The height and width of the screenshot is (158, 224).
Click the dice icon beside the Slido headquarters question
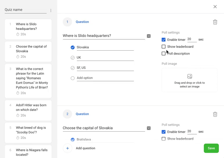[x=149, y=36]
